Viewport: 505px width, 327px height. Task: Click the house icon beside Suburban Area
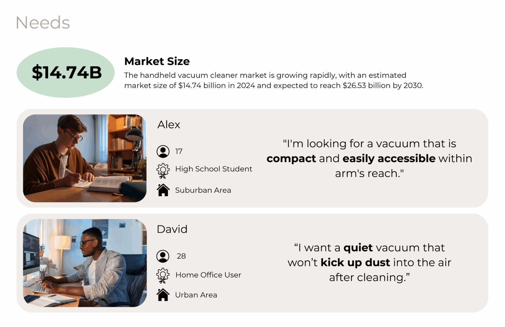tap(163, 190)
